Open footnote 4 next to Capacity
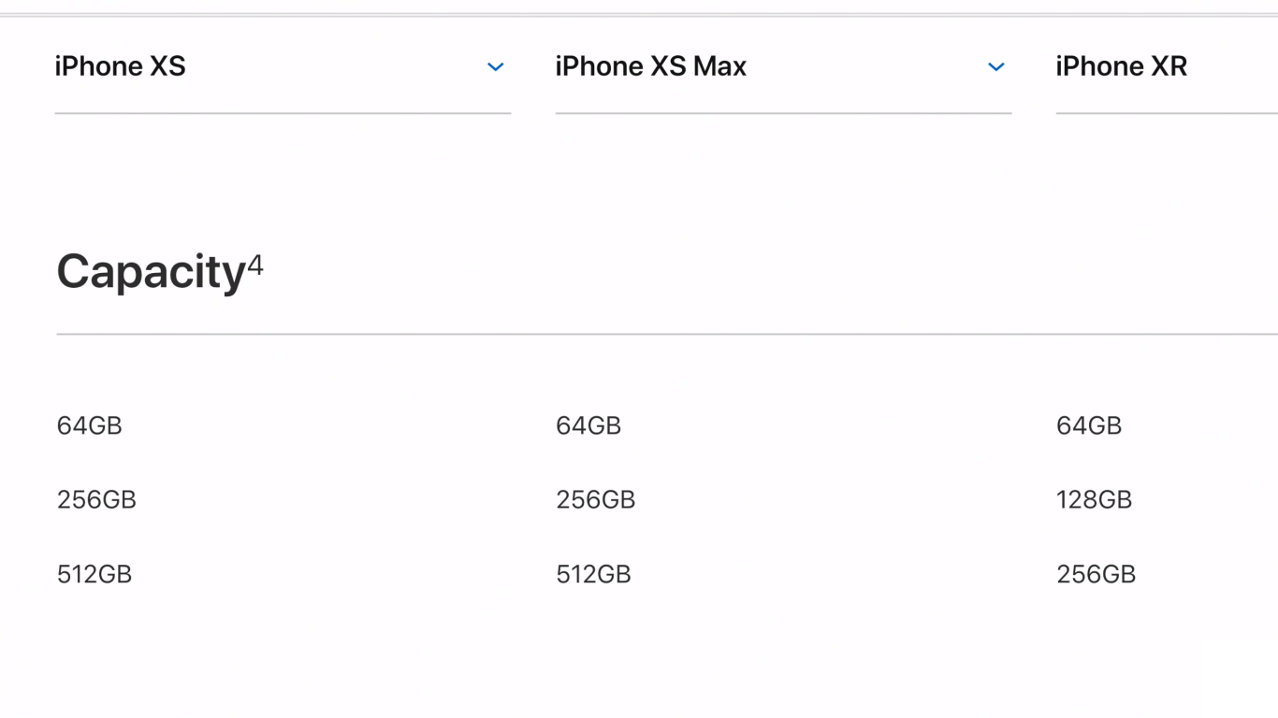The height and width of the screenshot is (718, 1278). point(255,266)
